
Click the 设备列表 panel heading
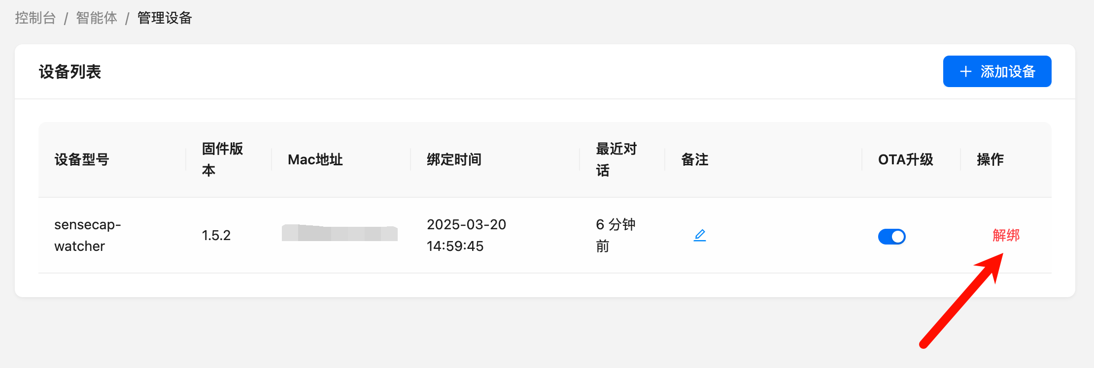coord(70,72)
